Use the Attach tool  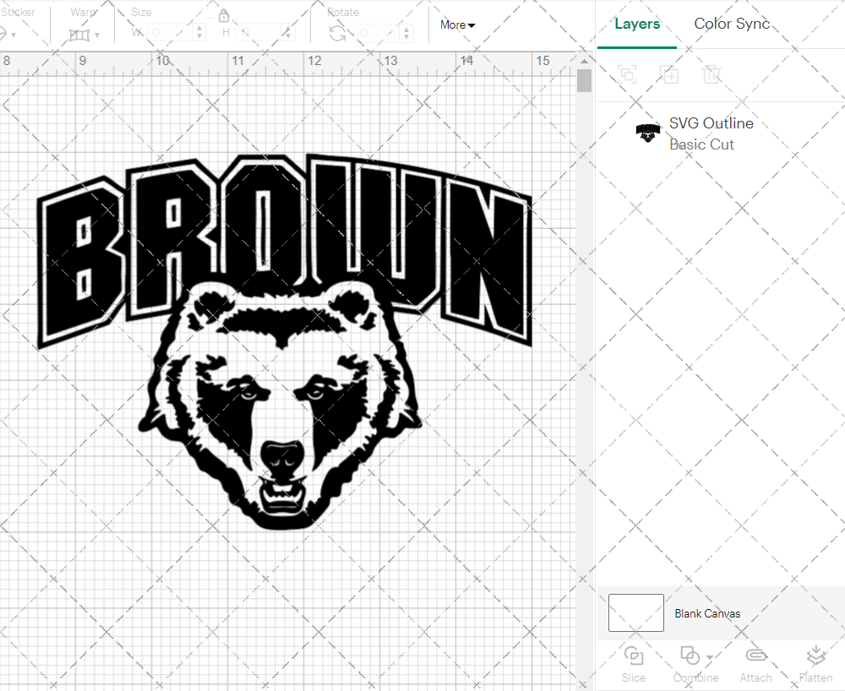(755, 664)
